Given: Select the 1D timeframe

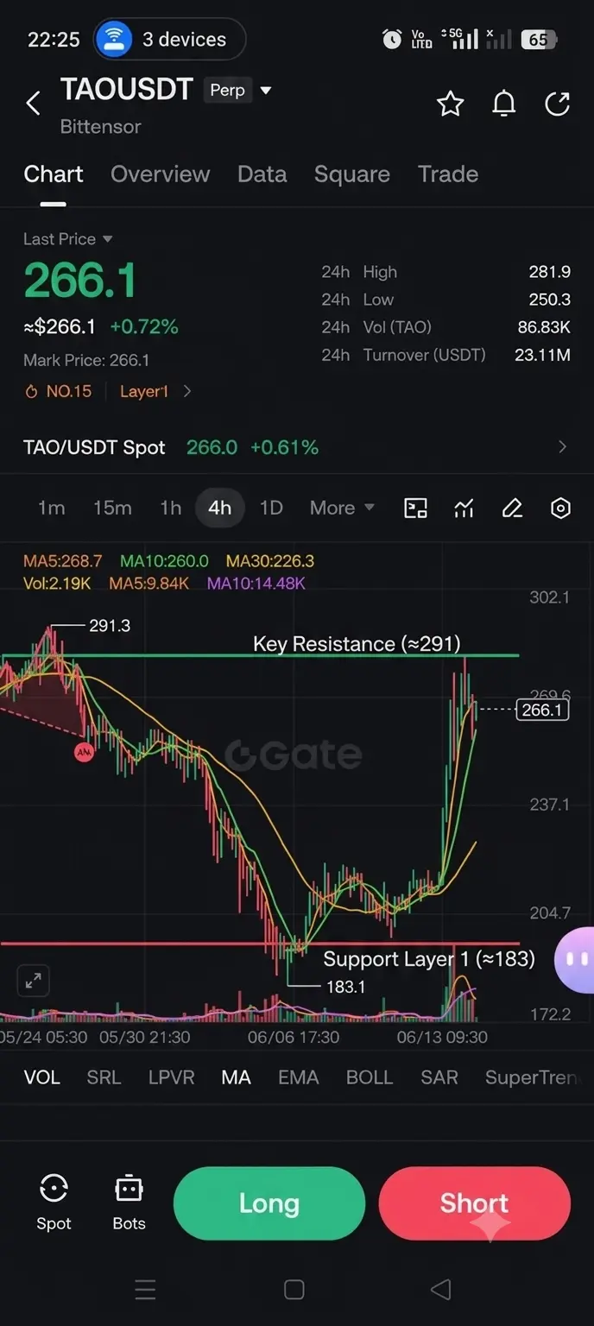Looking at the screenshot, I should point(271,508).
